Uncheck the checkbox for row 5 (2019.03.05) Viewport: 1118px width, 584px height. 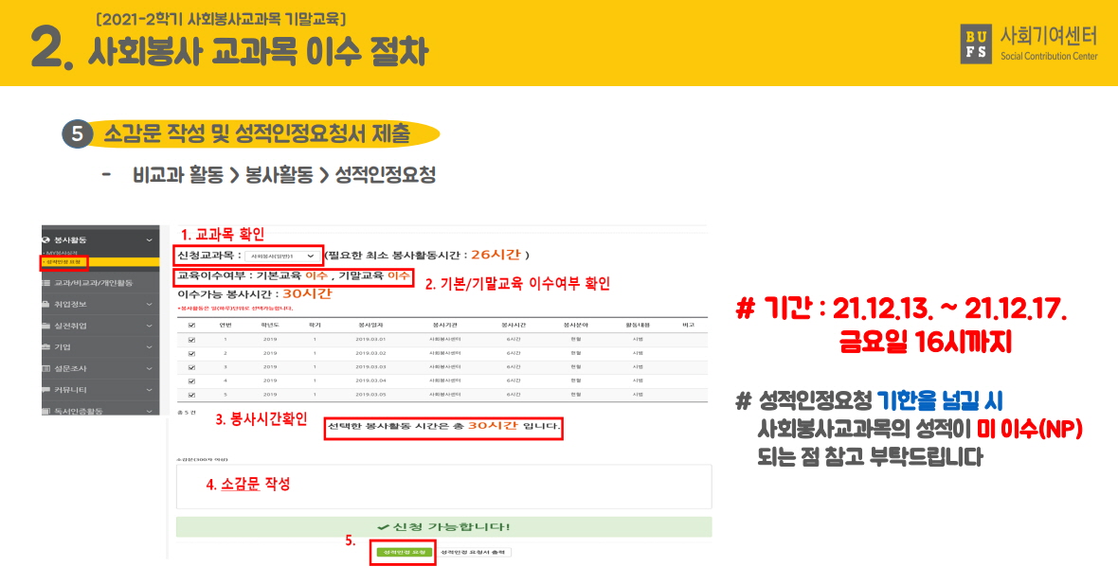click(192, 394)
